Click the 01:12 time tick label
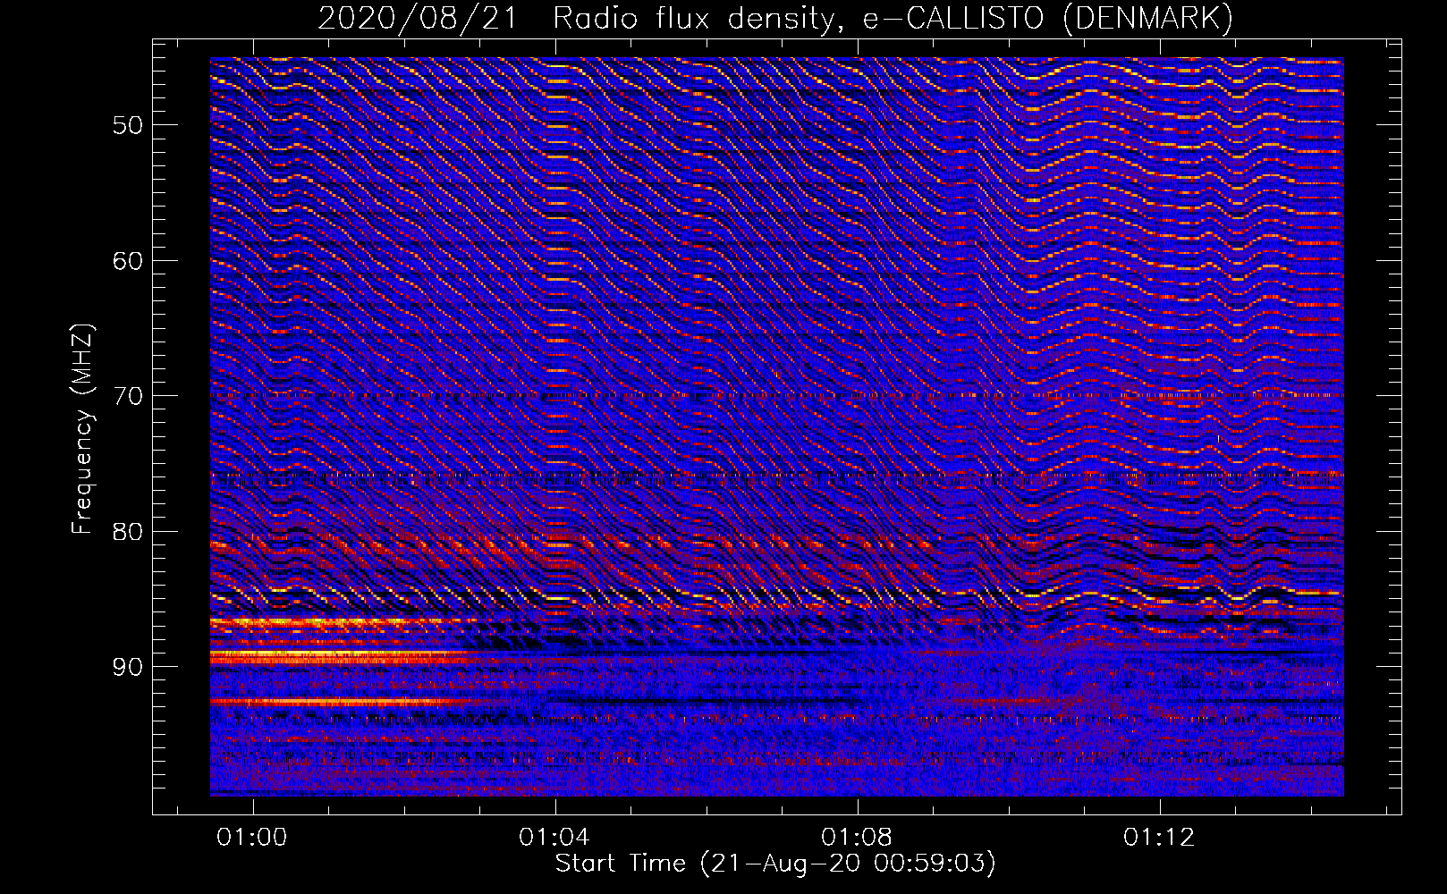The image size is (1447, 894). [1159, 837]
